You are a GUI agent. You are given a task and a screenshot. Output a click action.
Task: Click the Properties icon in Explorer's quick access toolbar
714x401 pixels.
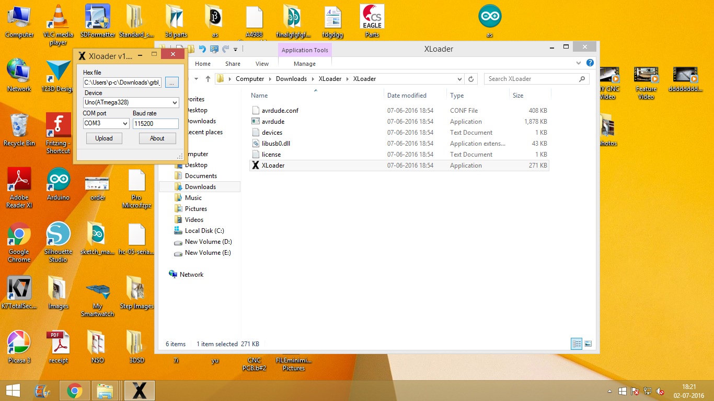click(214, 49)
